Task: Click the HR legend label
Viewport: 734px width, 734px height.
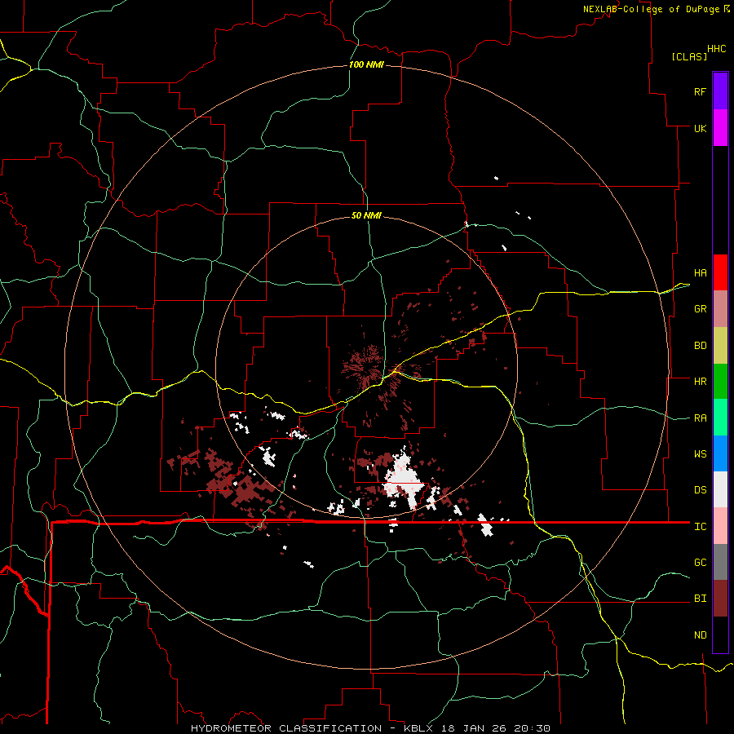Action: 700,382
